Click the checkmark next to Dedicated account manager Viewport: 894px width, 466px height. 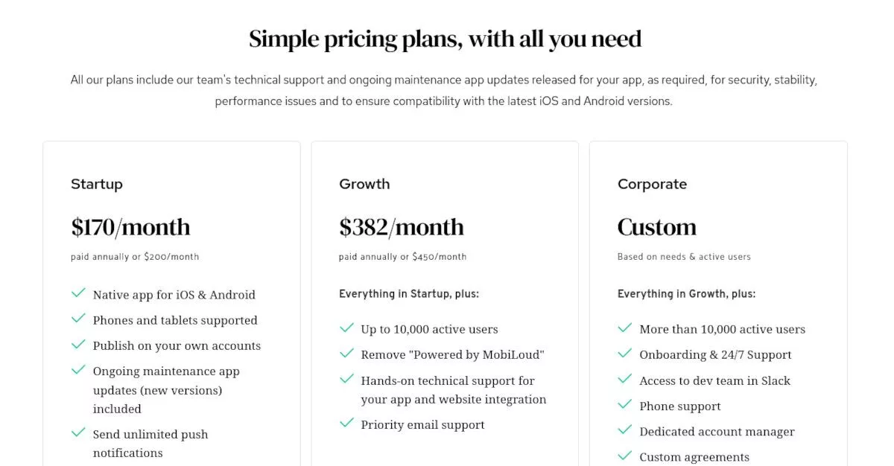pos(625,430)
